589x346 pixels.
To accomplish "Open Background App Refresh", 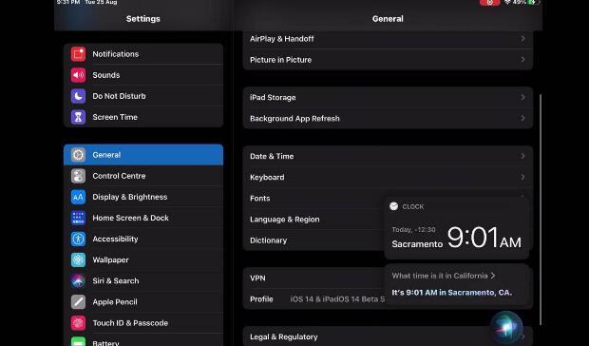I will coord(388,118).
